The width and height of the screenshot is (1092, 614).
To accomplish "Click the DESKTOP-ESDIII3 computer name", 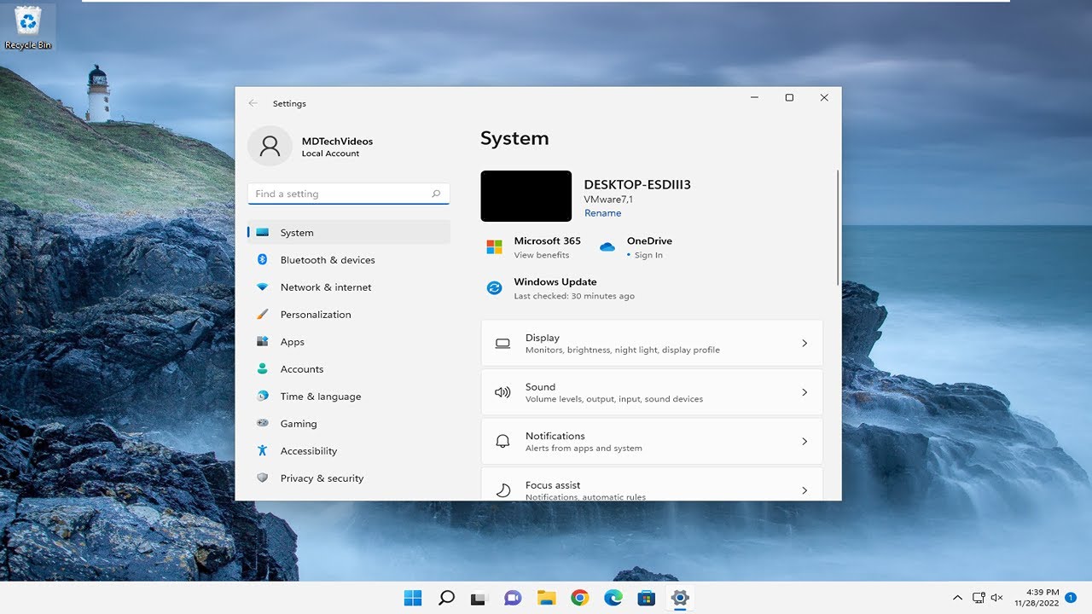I will point(637,184).
